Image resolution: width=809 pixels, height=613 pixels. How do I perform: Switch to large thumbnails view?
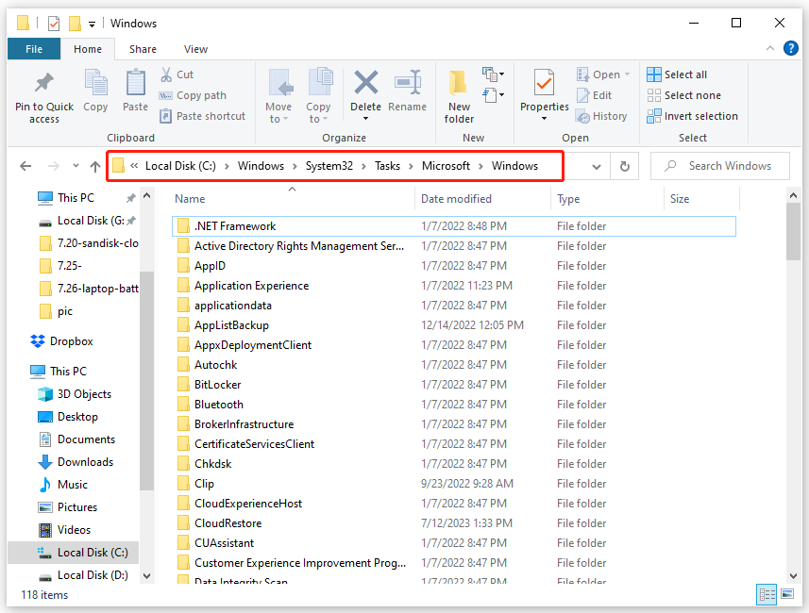click(787, 594)
